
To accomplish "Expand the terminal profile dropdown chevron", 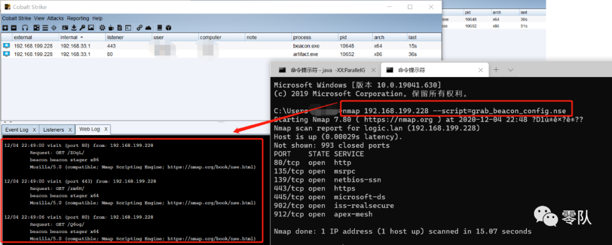I will (511, 70).
